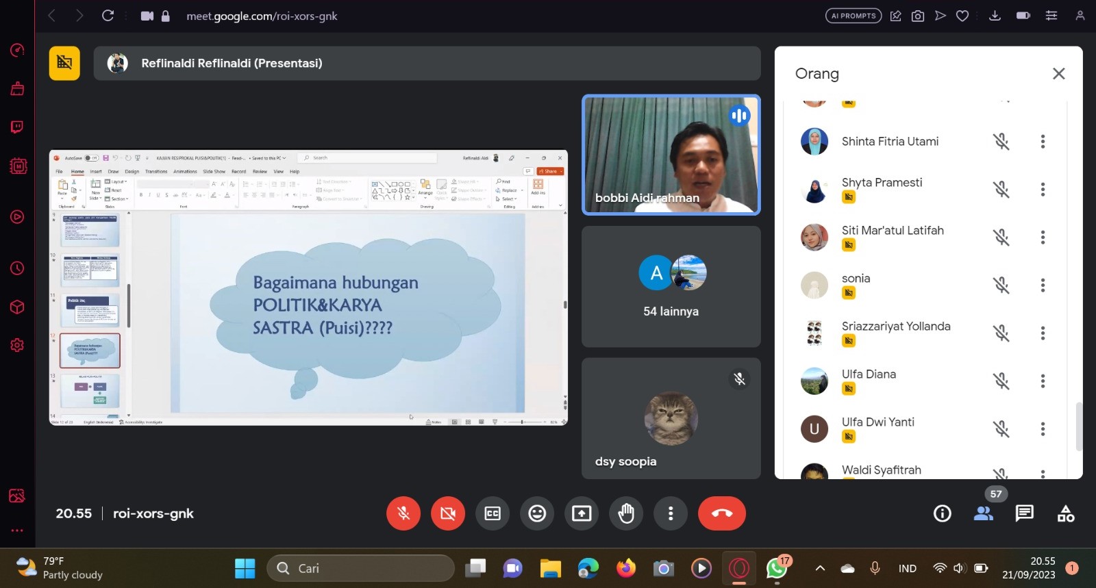Open more options for Shinta Fitria Utami
Image resolution: width=1096 pixels, height=588 pixels.
pos(1043,142)
